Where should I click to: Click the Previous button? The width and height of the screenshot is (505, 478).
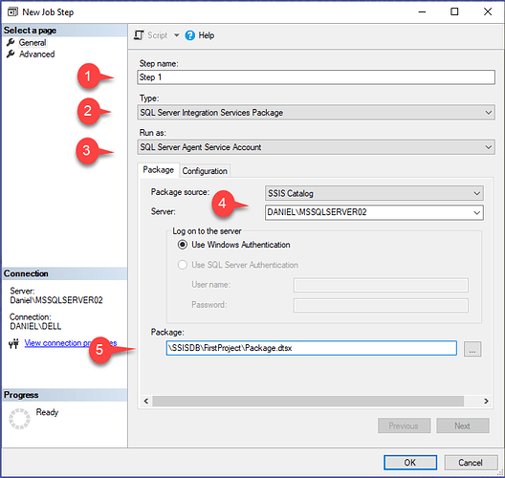tap(404, 425)
